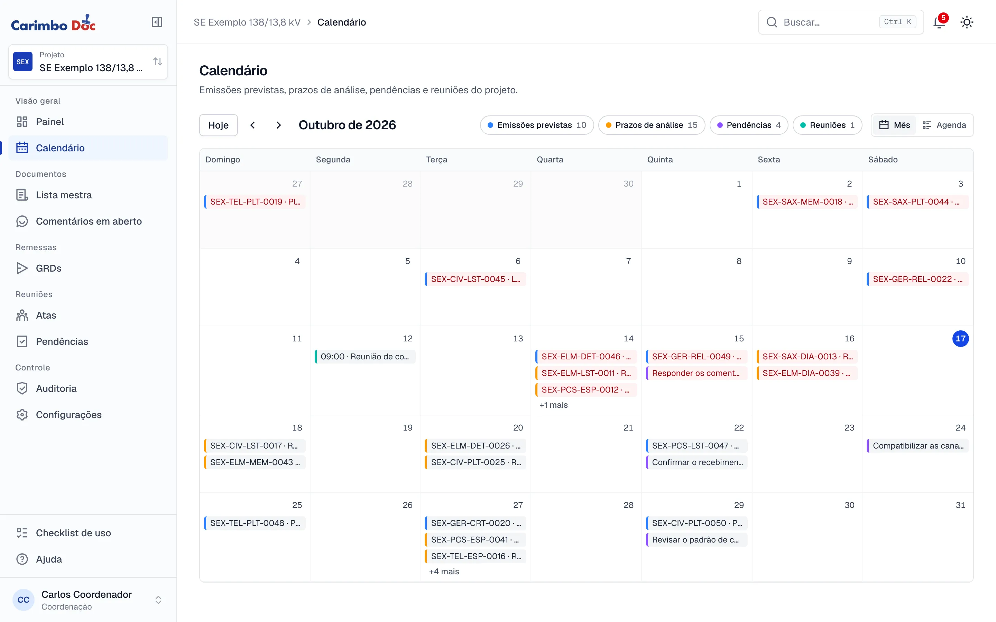
Task: Go to previous month arrow
Action: coord(253,125)
